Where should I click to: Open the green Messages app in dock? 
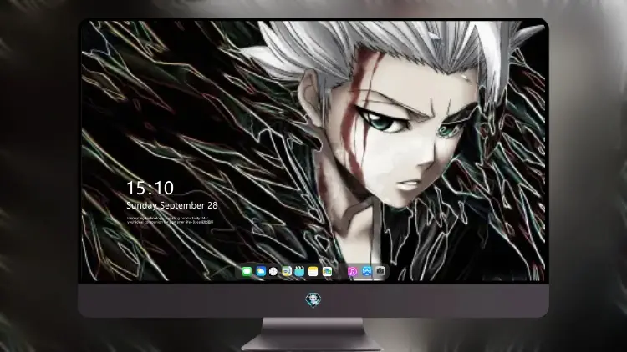tap(247, 272)
